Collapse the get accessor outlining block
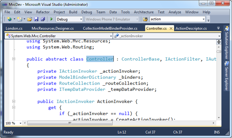Screen dimensions: 232x138 14,107
